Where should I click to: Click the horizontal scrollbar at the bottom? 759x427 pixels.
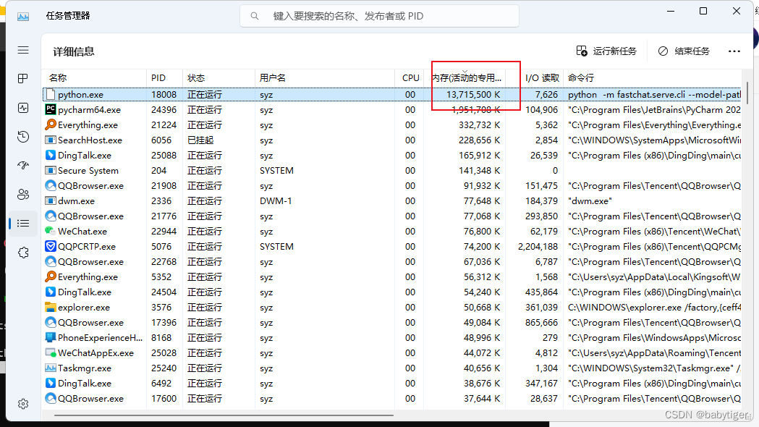224,415
